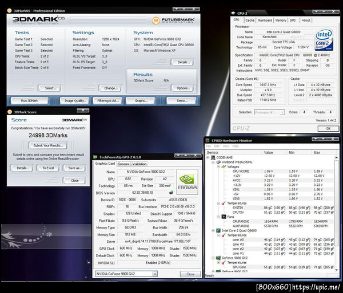This screenshot has width=343, height=293.
Task: Open system Details in 3DMark05 window
Action: pyautogui.click(x=182, y=62)
